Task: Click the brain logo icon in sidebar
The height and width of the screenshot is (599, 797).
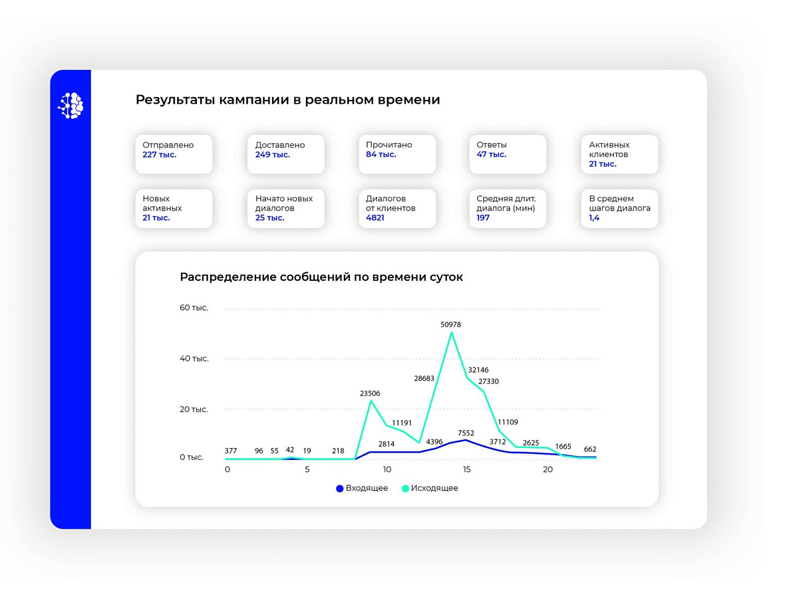Action: [x=71, y=105]
